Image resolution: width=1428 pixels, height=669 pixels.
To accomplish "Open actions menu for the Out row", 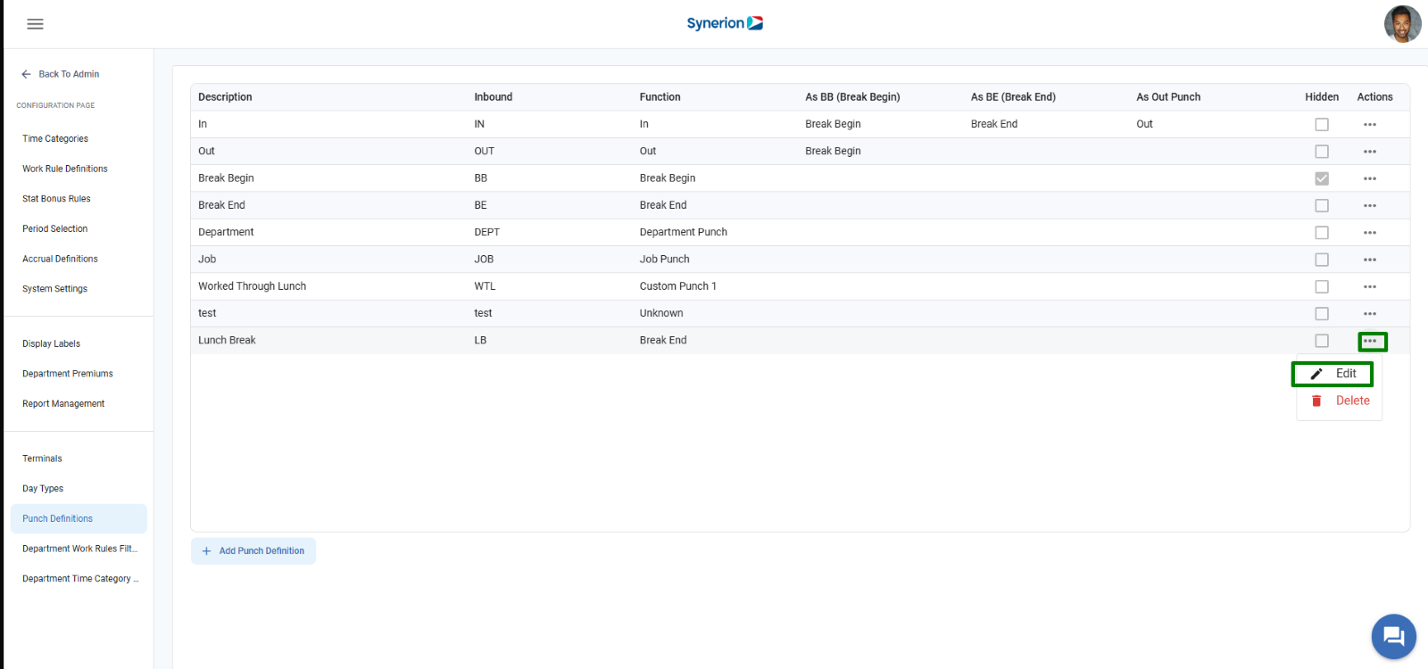I will pos(1370,152).
